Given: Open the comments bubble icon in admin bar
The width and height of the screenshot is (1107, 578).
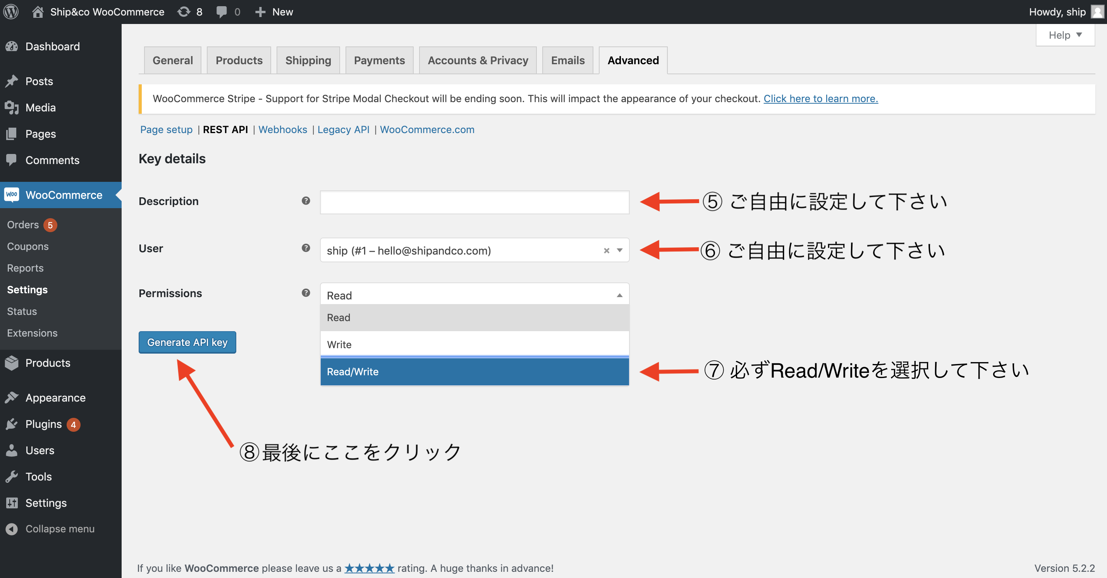Looking at the screenshot, I should coord(221,12).
